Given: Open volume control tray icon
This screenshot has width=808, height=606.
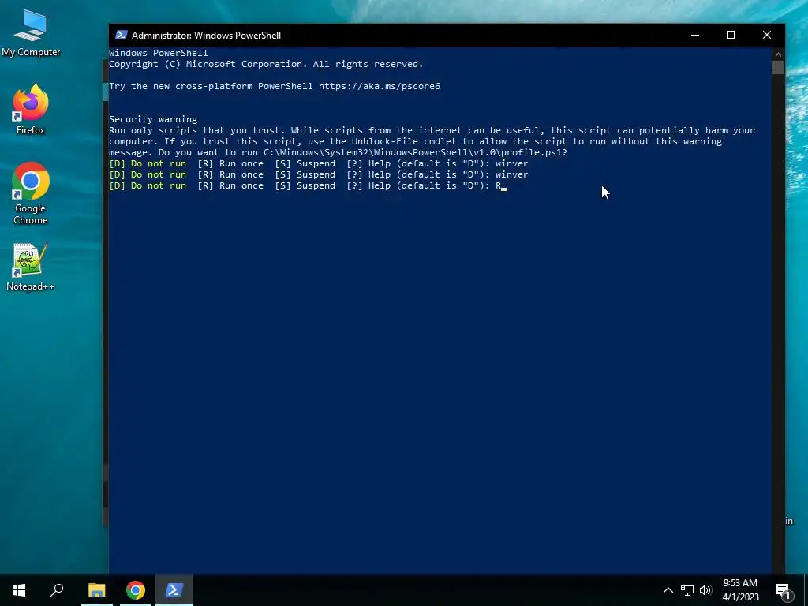Looking at the screenshot, I should pos(705,590).
